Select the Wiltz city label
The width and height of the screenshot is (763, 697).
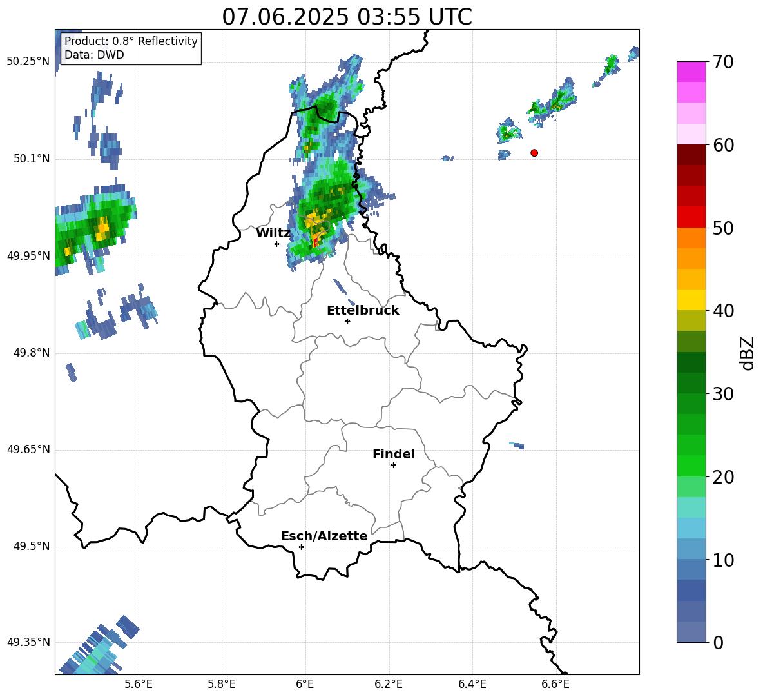[x=273, y=233]
